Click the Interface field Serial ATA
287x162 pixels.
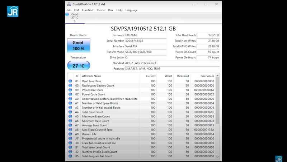(146, 46)
